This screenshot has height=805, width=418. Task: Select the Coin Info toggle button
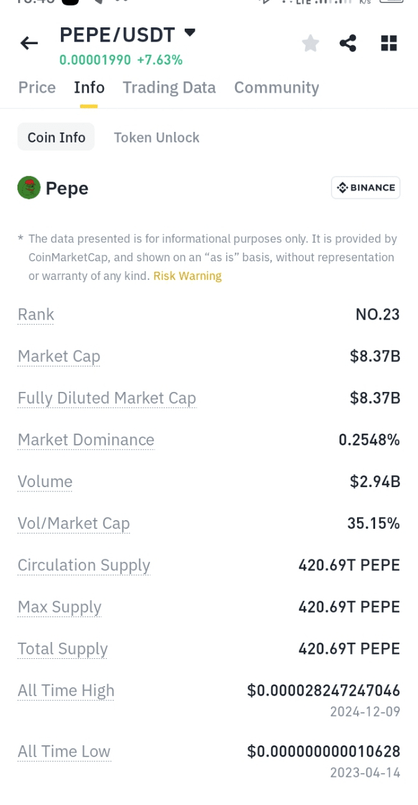point(56,137)
